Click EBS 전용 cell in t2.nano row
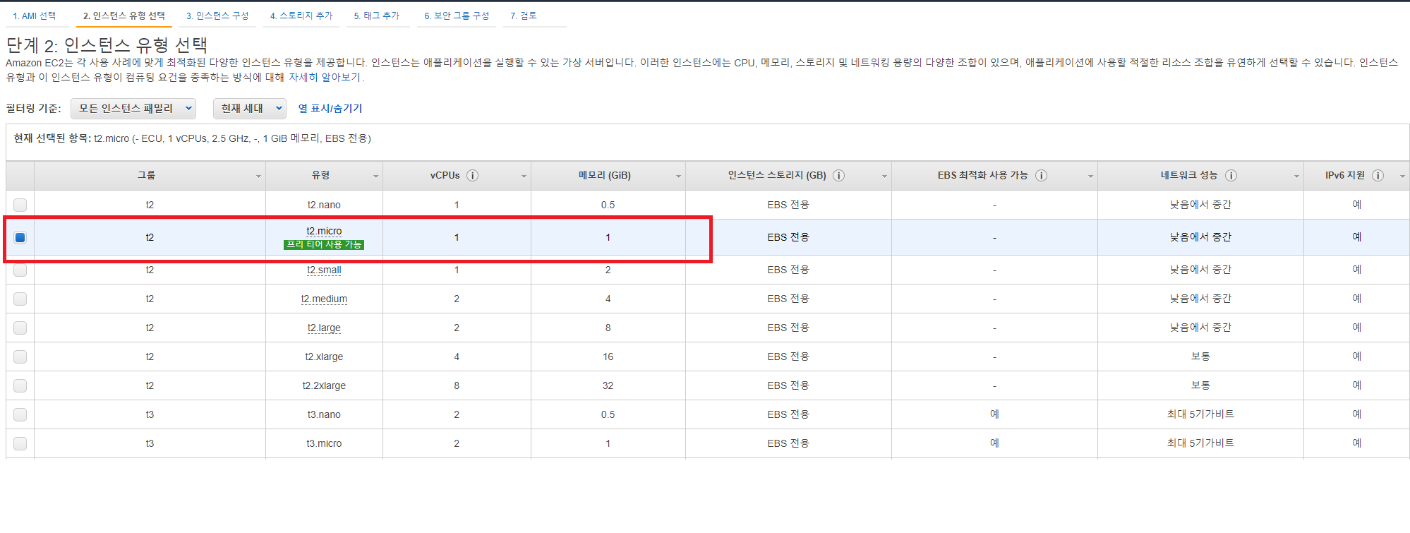Viewport: 1410px width, 533px height. pos(788,205)
